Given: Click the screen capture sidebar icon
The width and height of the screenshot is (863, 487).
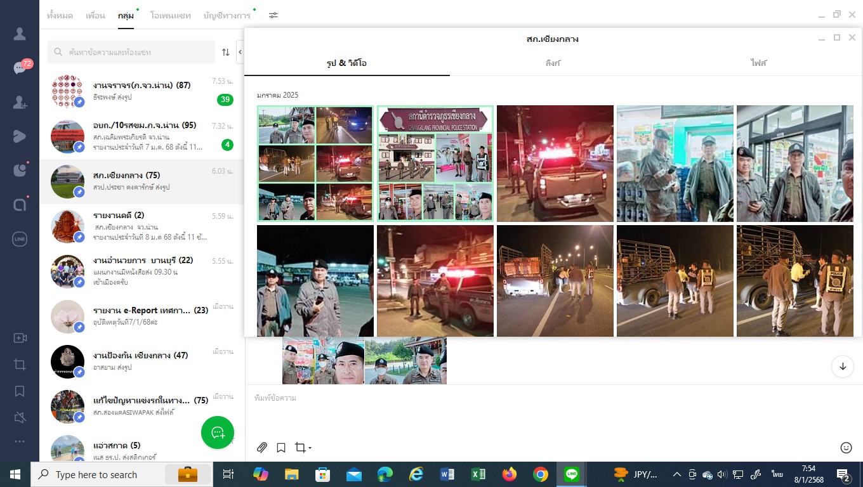Looking at the screenshot, I should (x=20, y=365).
